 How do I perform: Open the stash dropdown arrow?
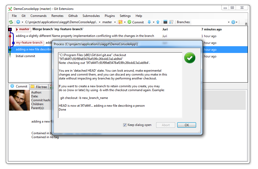pos(125,22)
